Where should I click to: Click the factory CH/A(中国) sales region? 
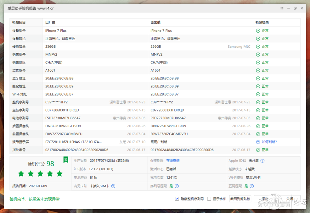(x=54, y=63)
